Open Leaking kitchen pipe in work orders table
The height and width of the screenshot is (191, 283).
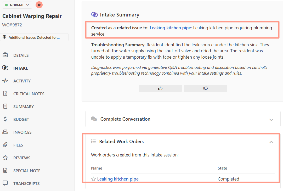[118, 179]
